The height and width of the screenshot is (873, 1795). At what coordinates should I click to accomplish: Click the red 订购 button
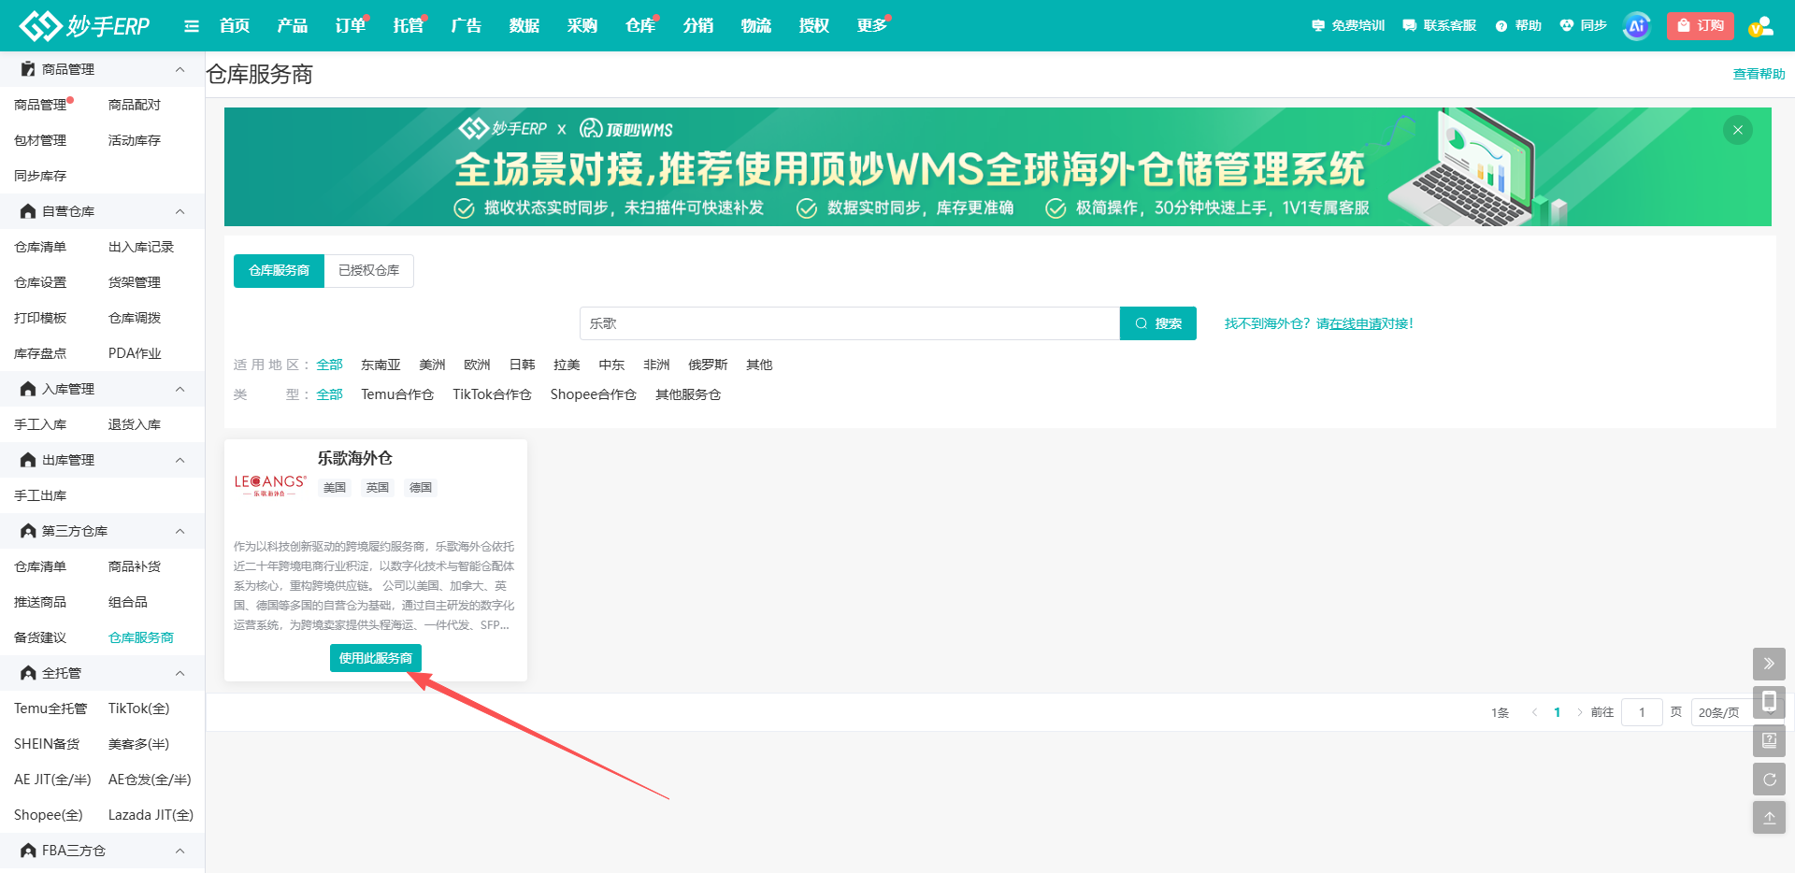(x=1701, y=26)
